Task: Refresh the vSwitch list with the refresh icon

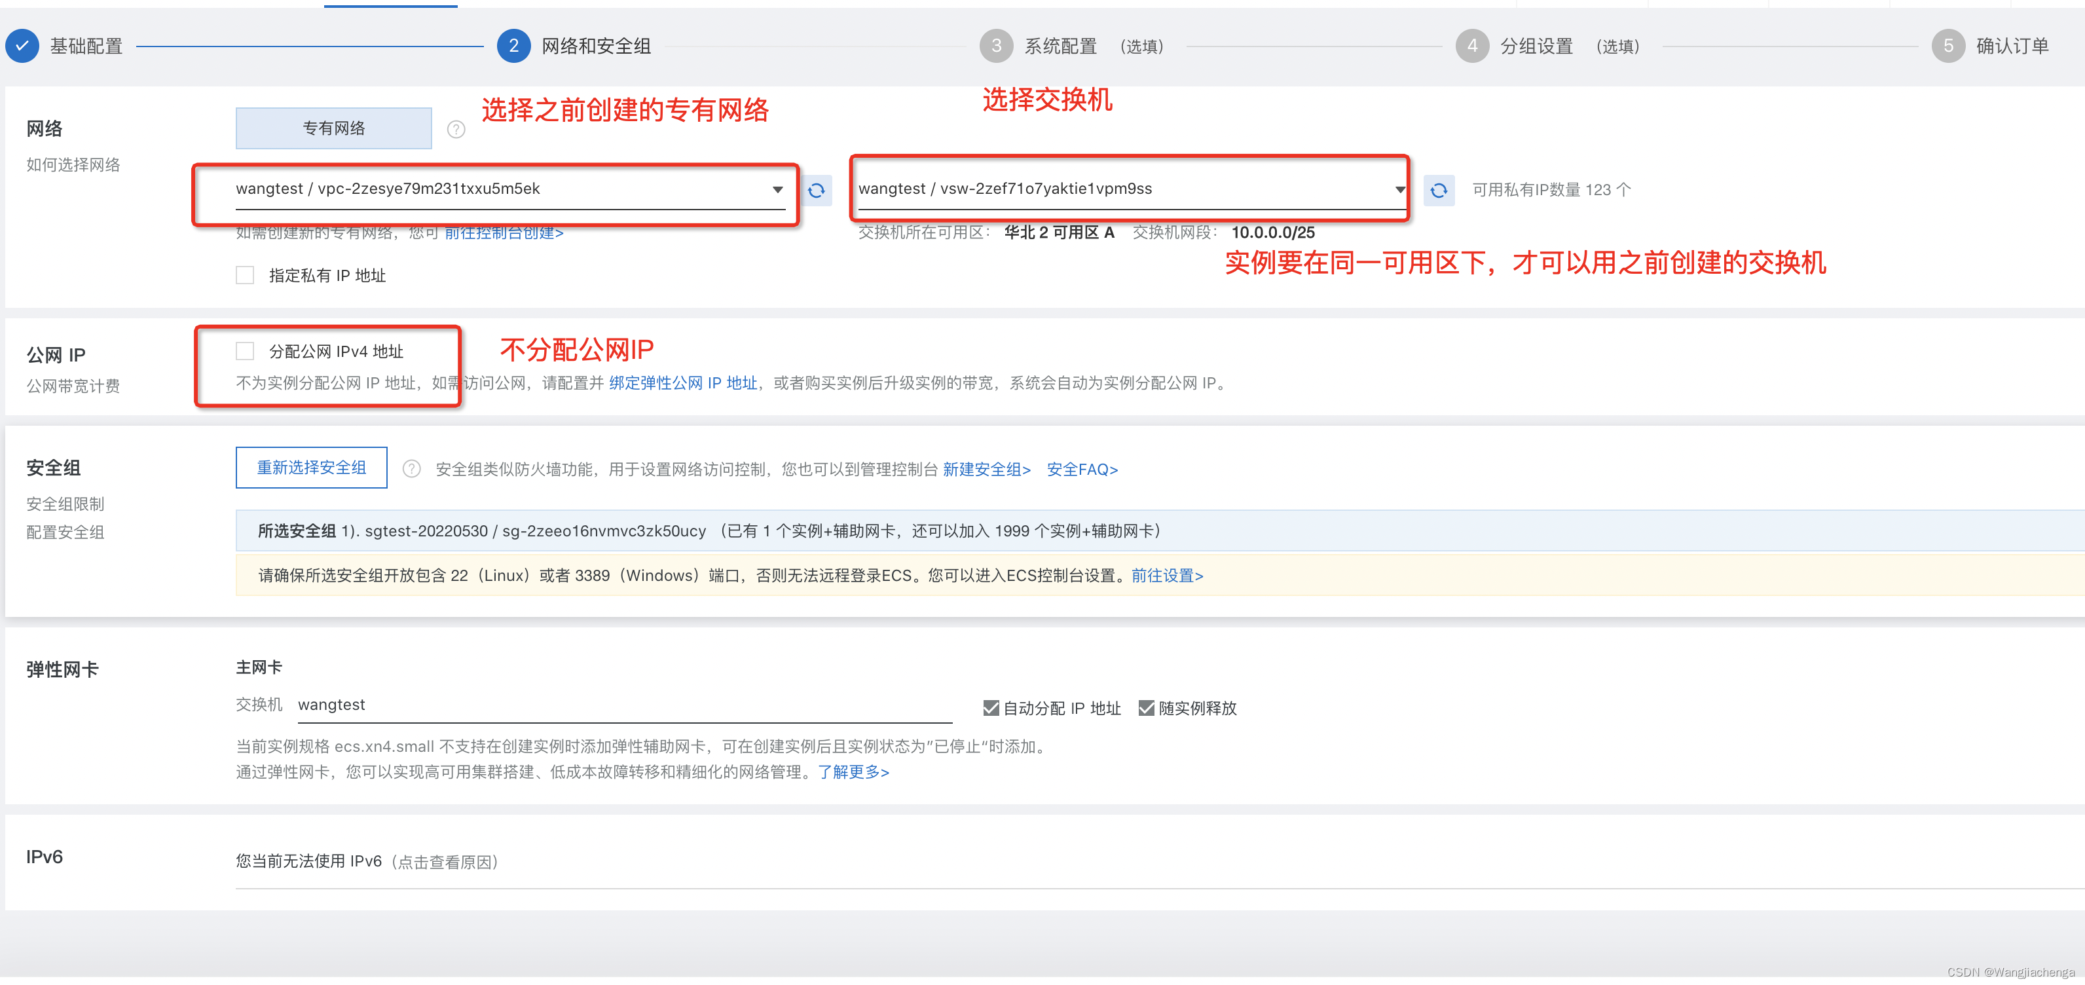Action: point(1439,190)
